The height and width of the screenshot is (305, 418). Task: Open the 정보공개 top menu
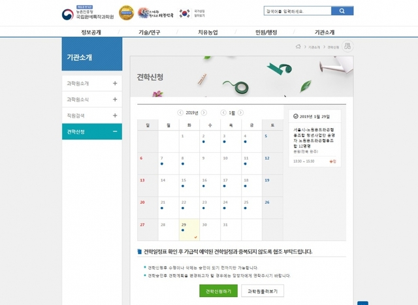coord(91,32)
